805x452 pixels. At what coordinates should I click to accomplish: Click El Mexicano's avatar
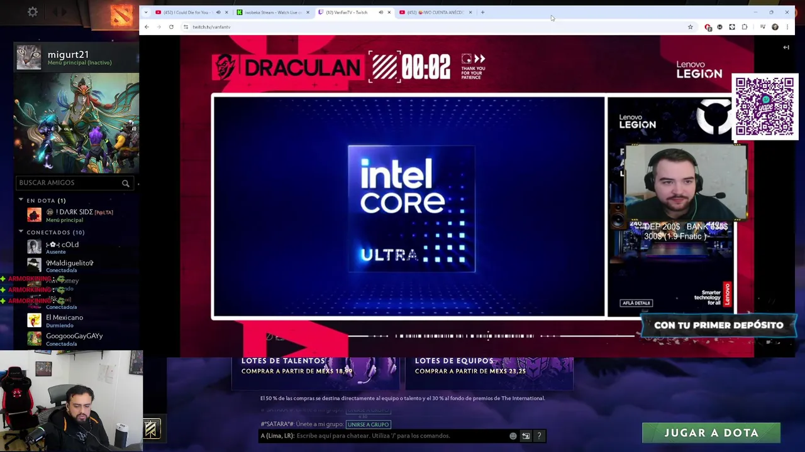click(34, 321)
